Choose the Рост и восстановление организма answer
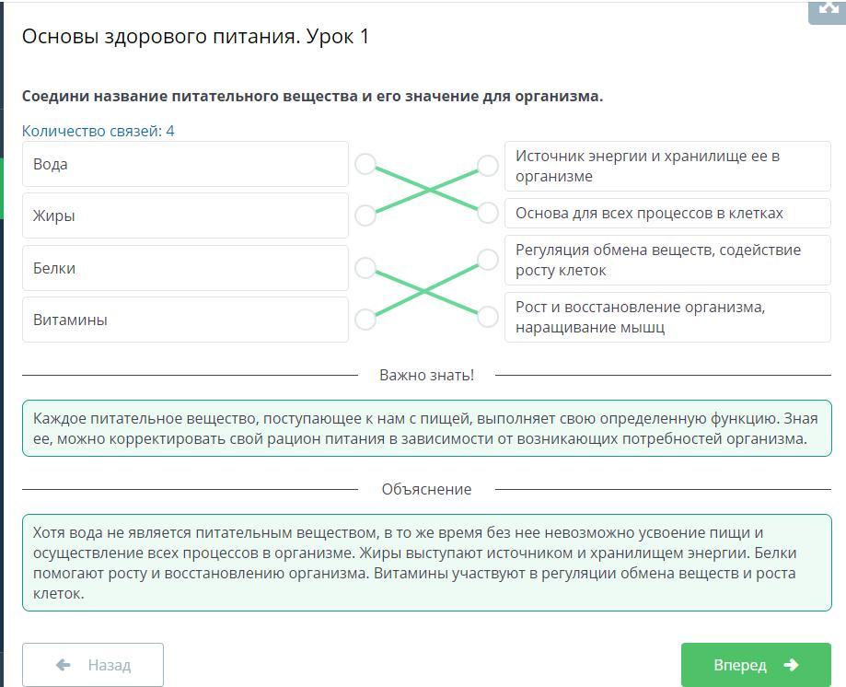Screen dimensions: 846x687 667,317
